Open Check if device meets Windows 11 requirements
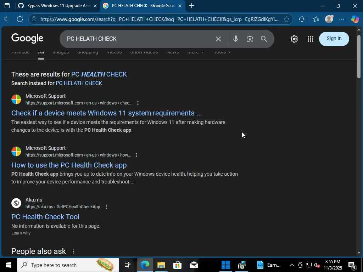This screenshot has width=363, height=272. pyautogui.click(x=106, y=113)
